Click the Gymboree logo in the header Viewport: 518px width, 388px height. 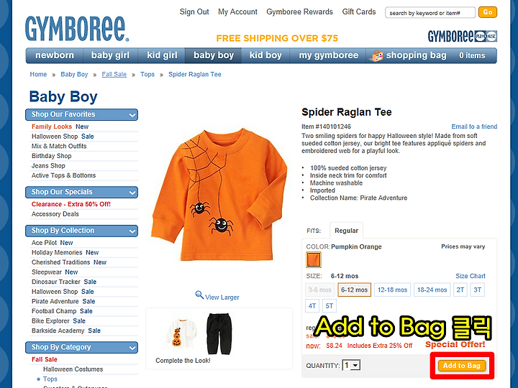(77, 29)
